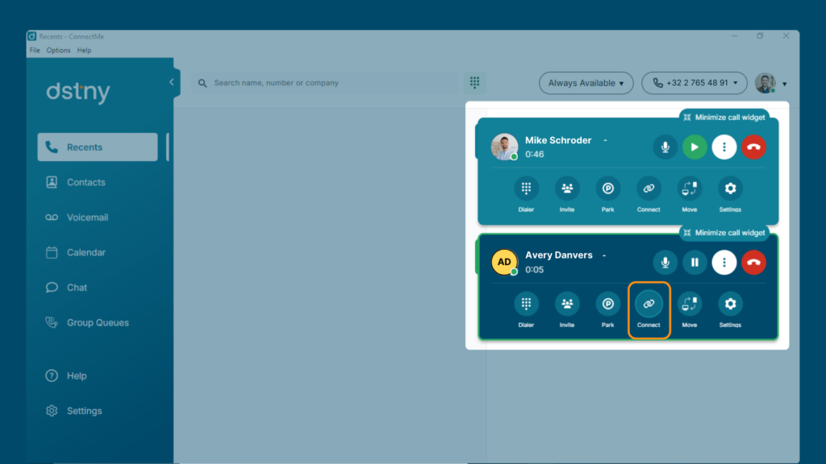The image size is (826, 464).
Task: Open the dialpad icon next to search
Action: point(474,83)
